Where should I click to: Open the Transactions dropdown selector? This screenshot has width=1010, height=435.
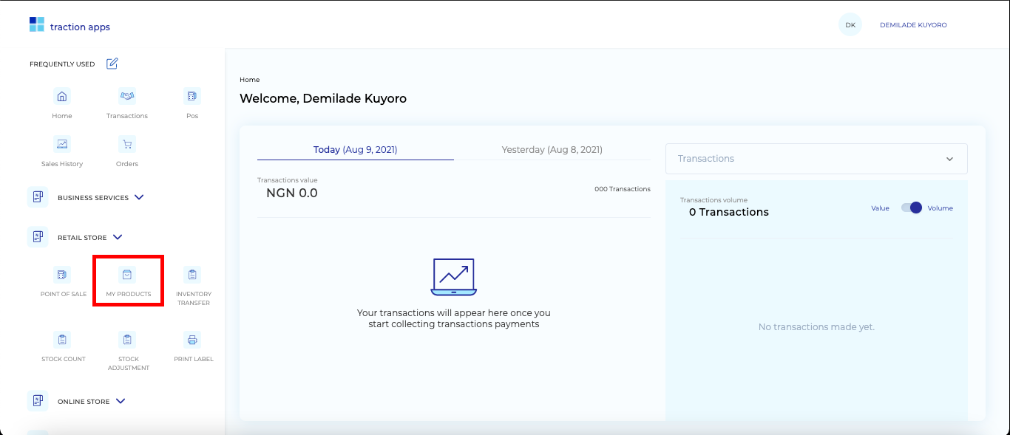click(x=949, y=158)
